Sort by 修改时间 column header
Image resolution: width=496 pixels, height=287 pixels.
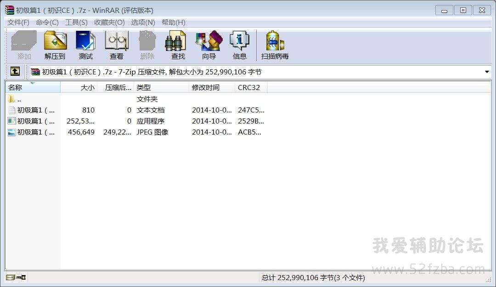click(212, 87)
